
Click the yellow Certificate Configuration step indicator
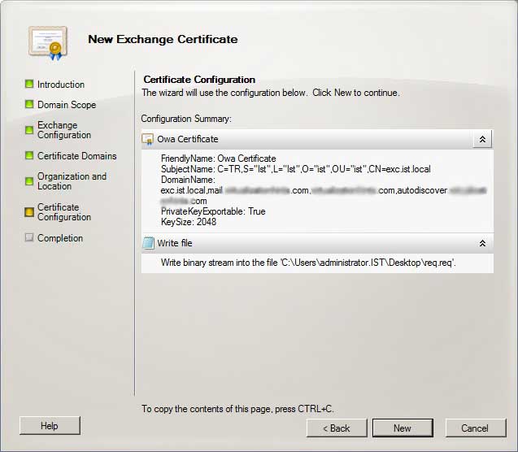pos(29,212)
